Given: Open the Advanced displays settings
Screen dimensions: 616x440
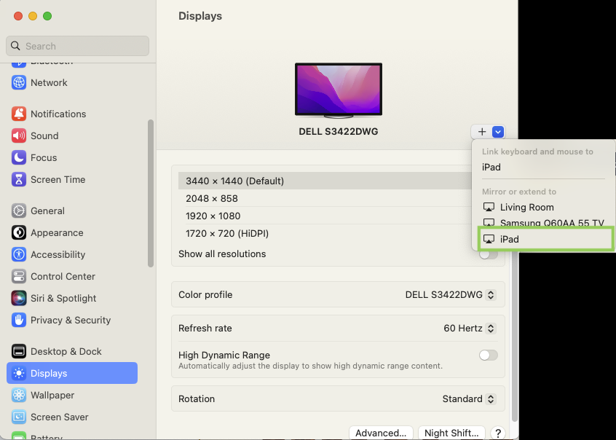Looking at the screenshot, I should coord(381,432).
